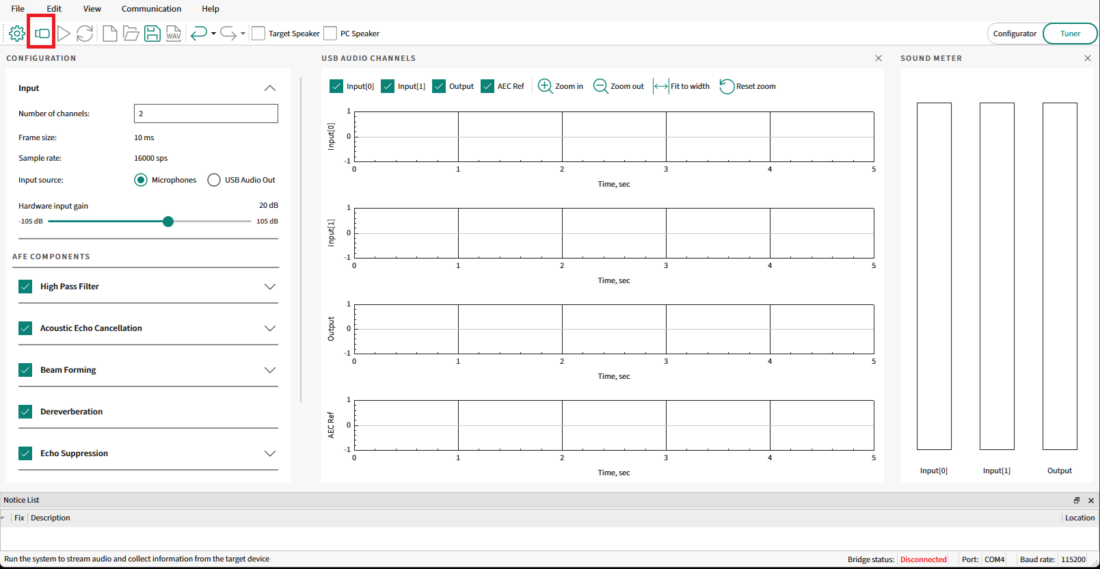Expand the High Pass Filter section
Viewport: 1100px width, 569px height.
[x=270, y=287]
